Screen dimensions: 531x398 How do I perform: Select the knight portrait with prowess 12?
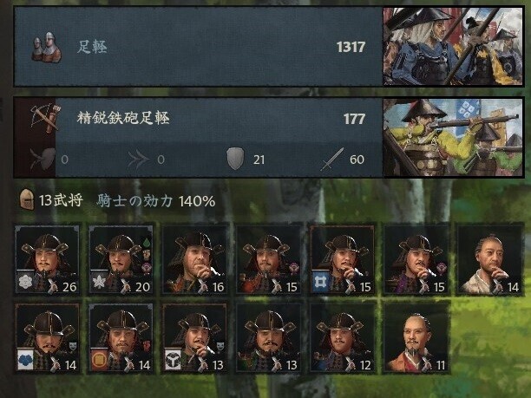[342, 338]
